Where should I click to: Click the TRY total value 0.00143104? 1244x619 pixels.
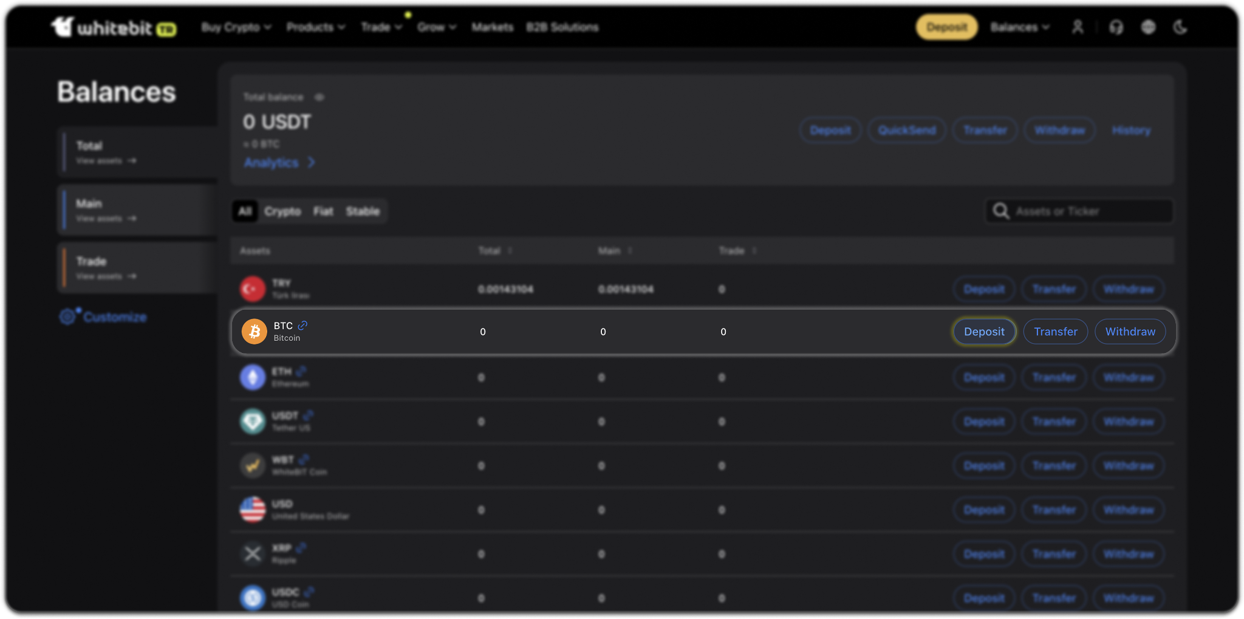tap(505, 289)
